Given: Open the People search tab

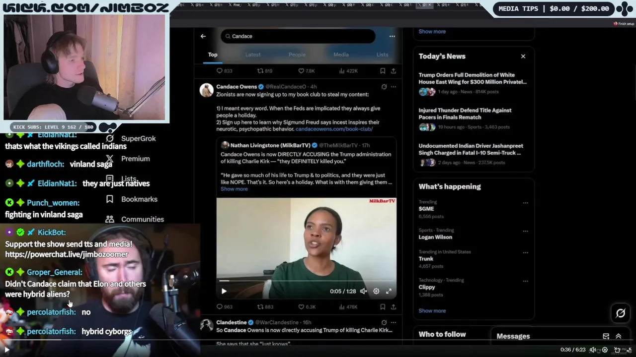Looking at the screenshot, I should point(297,55).
